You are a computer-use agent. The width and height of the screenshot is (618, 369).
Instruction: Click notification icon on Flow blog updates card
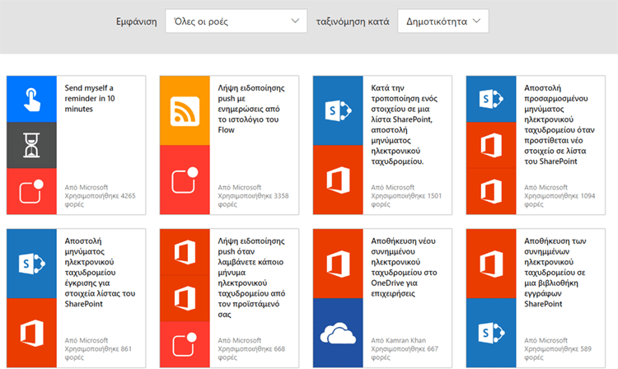click(185, 180)
